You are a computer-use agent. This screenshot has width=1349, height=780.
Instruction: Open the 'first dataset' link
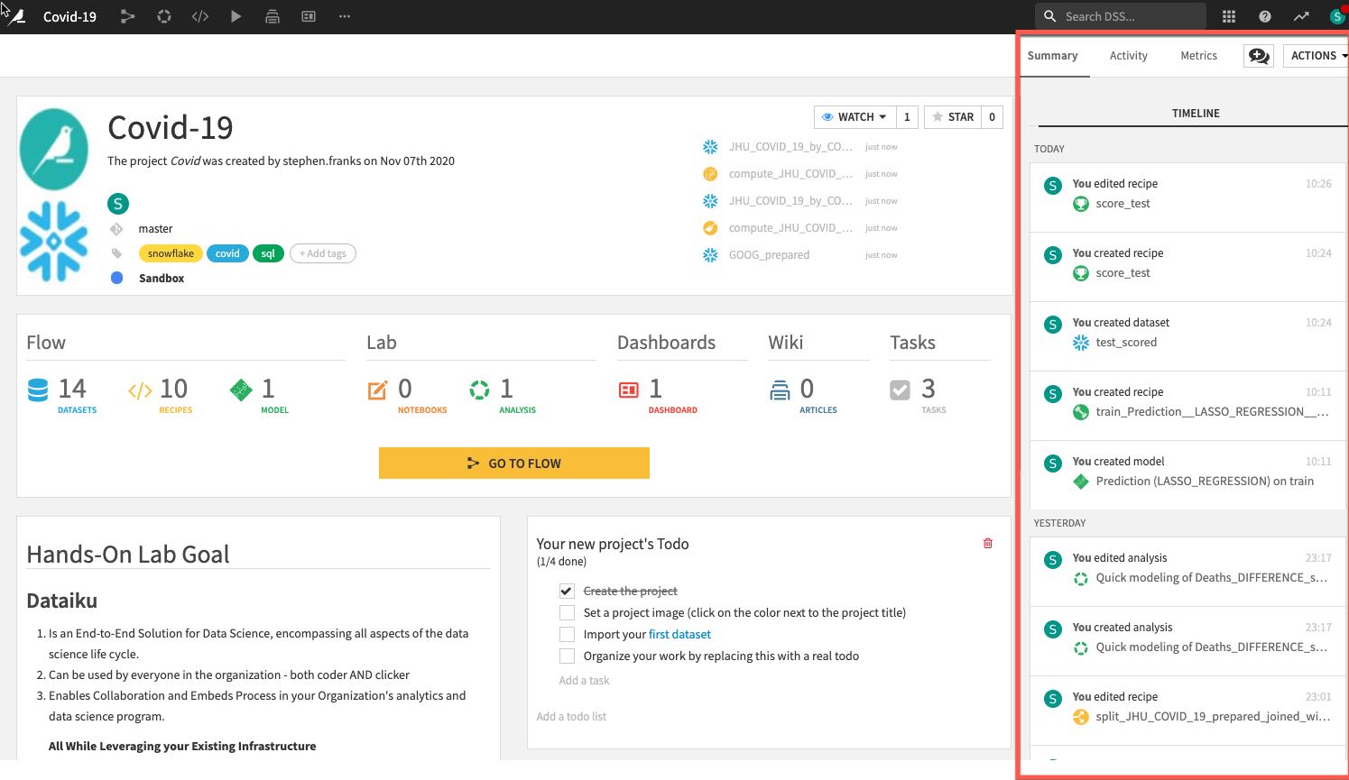(x=679, y=634)
